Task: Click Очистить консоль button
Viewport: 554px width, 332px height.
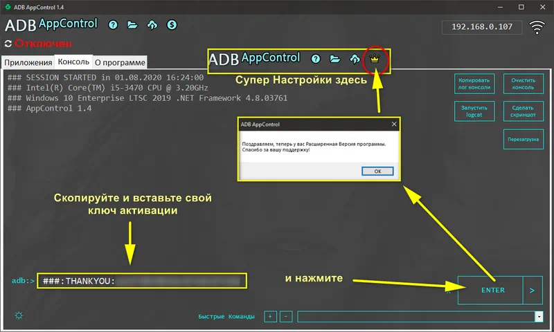Action: [x=524, y=84]
